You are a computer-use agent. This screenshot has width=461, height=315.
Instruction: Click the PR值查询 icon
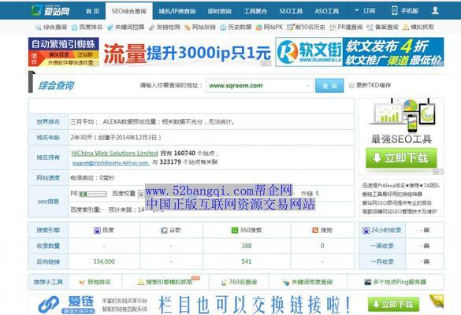coord(333,28)
